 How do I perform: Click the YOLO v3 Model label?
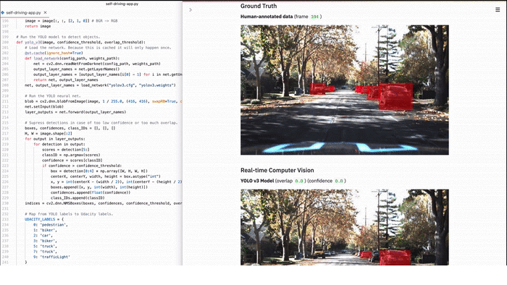(x=257, y=181)
